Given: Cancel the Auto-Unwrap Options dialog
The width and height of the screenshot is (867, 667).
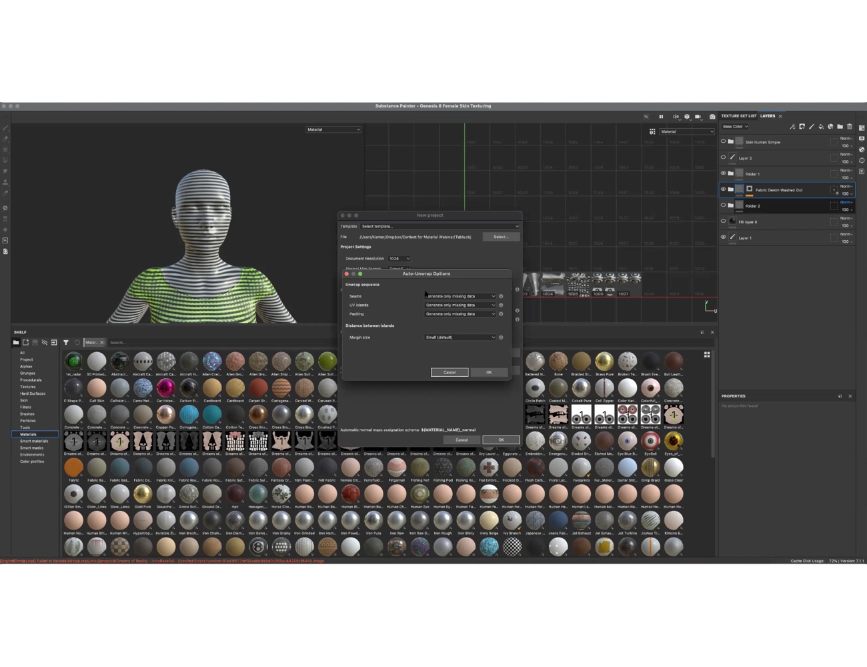Looking at the screenshot, I should (x=449, y=372).
